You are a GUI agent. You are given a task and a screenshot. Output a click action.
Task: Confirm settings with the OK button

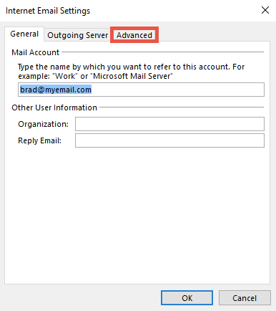point(187,298)
